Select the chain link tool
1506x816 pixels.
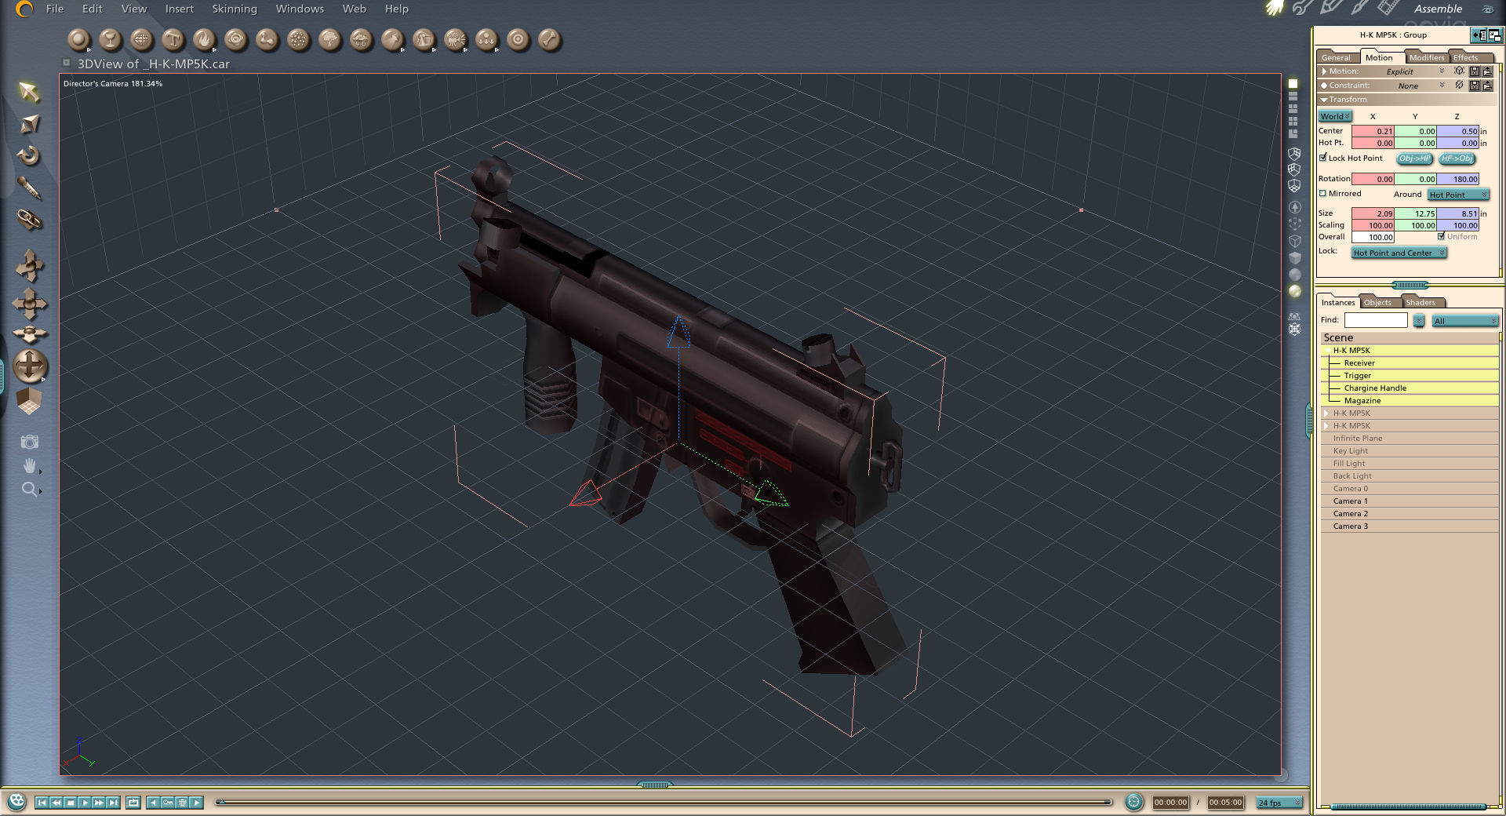29,220
